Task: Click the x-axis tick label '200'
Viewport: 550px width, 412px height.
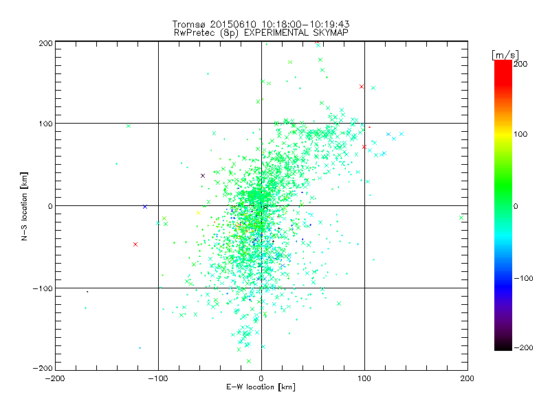Action: point(467,378)
